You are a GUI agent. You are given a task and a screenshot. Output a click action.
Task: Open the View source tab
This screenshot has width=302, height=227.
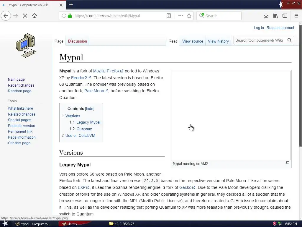click(x=193, y=41)
